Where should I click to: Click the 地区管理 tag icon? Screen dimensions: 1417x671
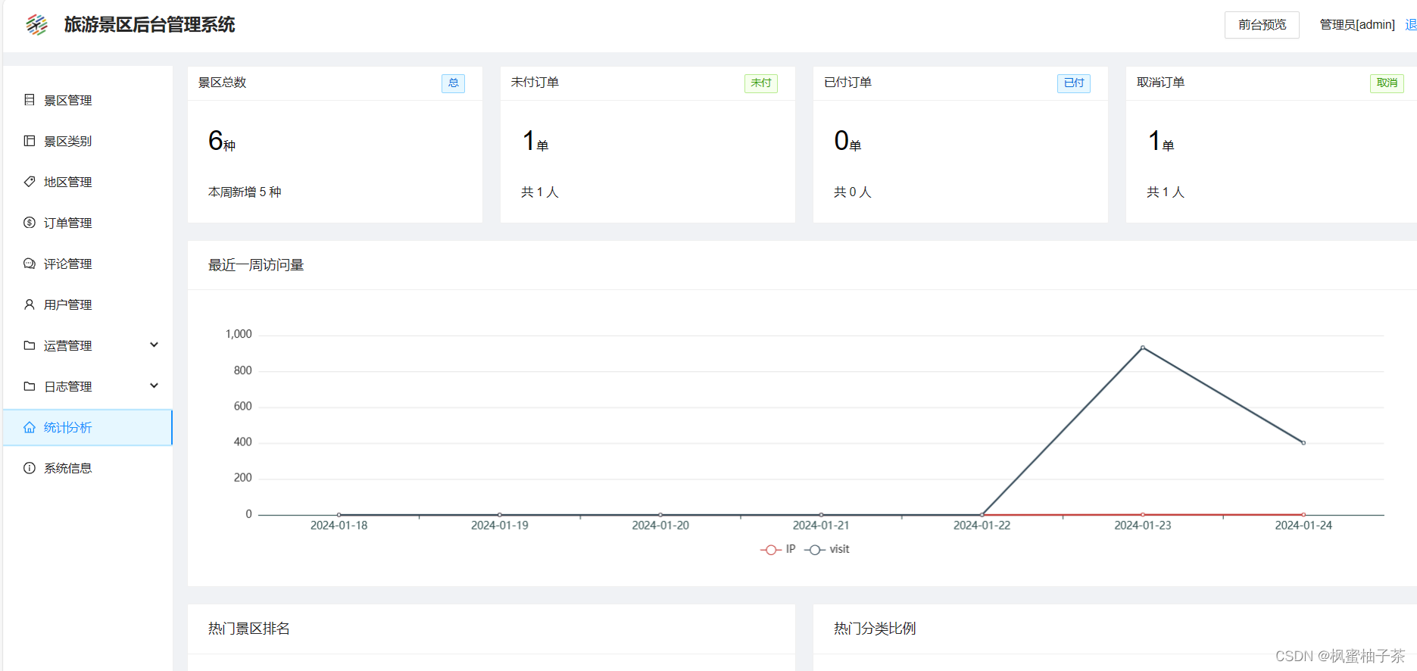coord(30,182)
